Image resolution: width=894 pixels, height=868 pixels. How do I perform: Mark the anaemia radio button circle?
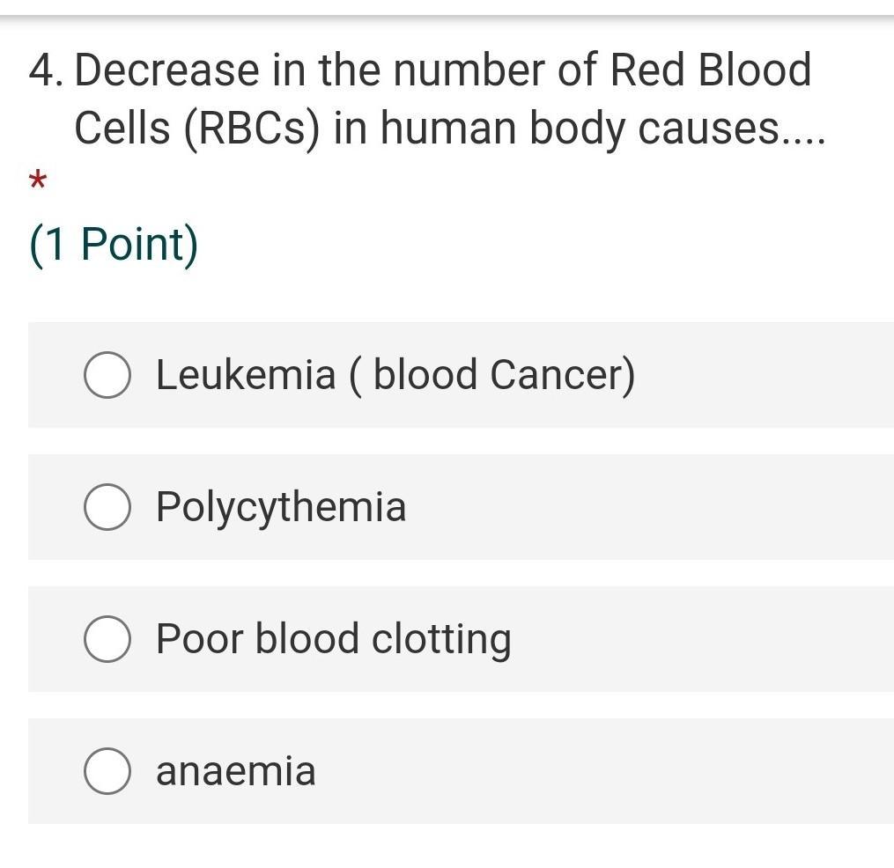click(107, 771)
